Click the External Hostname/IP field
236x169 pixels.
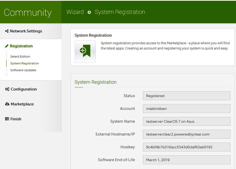[186, 134]
